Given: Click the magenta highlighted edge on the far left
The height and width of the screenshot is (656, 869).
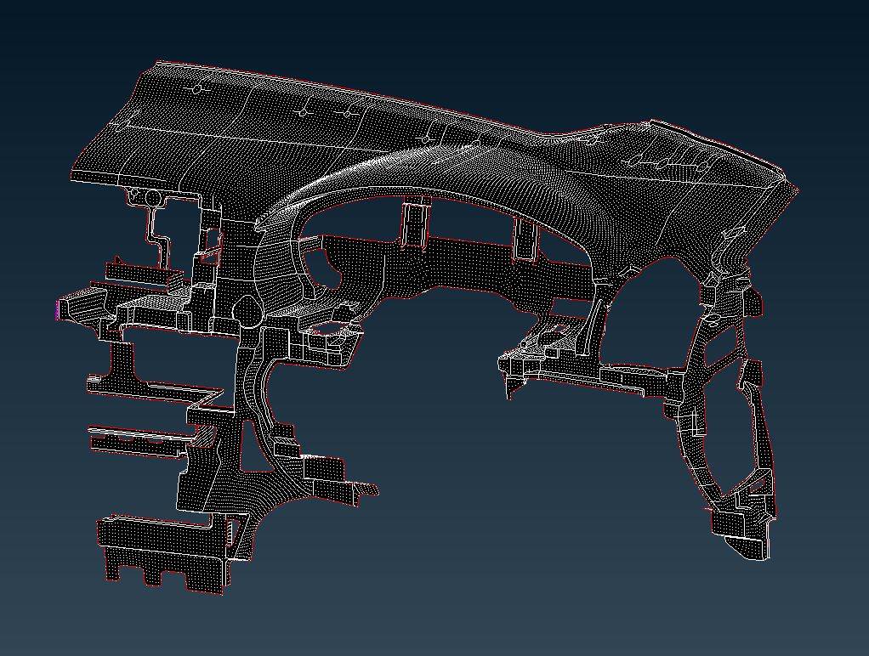Looking at the screenshot, I should [x=57, y=309].
